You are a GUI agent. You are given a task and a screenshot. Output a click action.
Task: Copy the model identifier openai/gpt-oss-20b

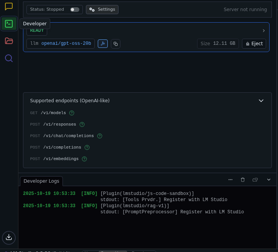click(115, 44)
